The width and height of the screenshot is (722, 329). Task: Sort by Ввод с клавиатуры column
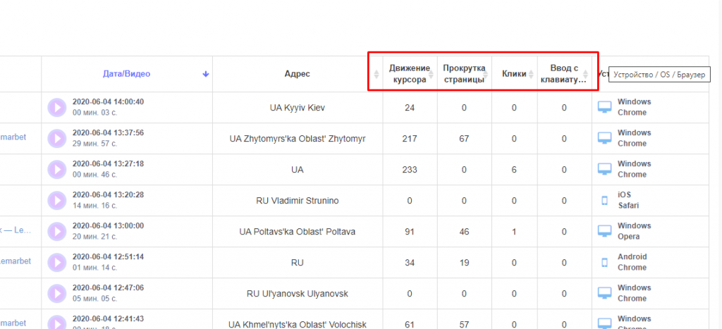(563, 74)
